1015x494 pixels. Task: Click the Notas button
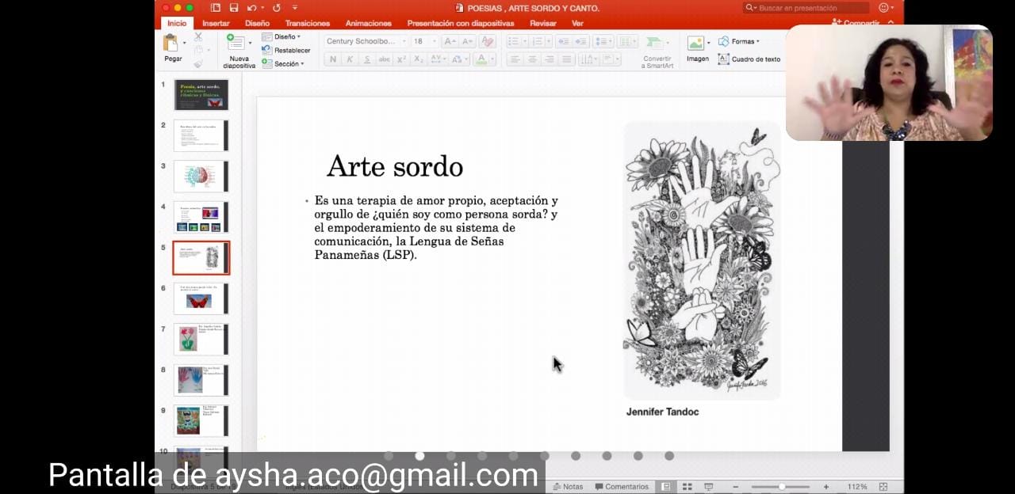(x=568, y=487)
